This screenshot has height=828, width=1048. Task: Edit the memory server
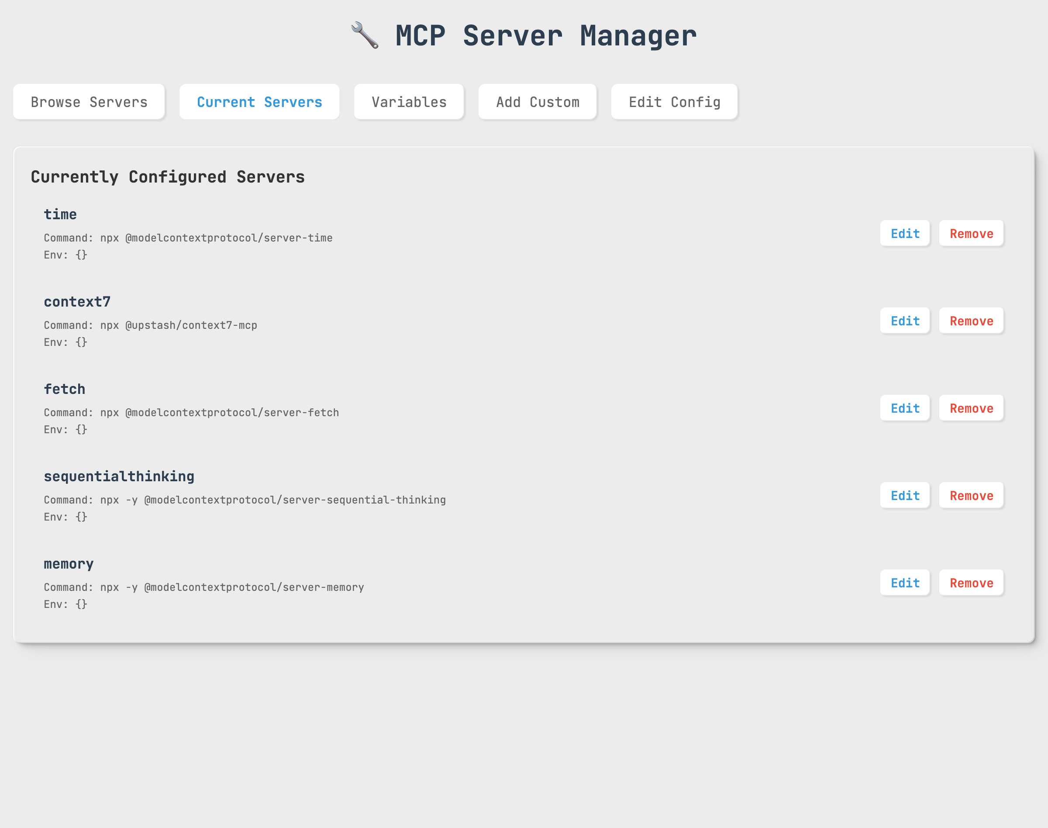tap(904, 583)
